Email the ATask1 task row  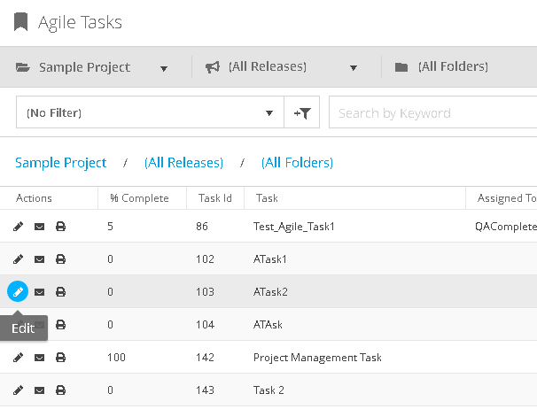pyautogui.click(x=39, y=259)
